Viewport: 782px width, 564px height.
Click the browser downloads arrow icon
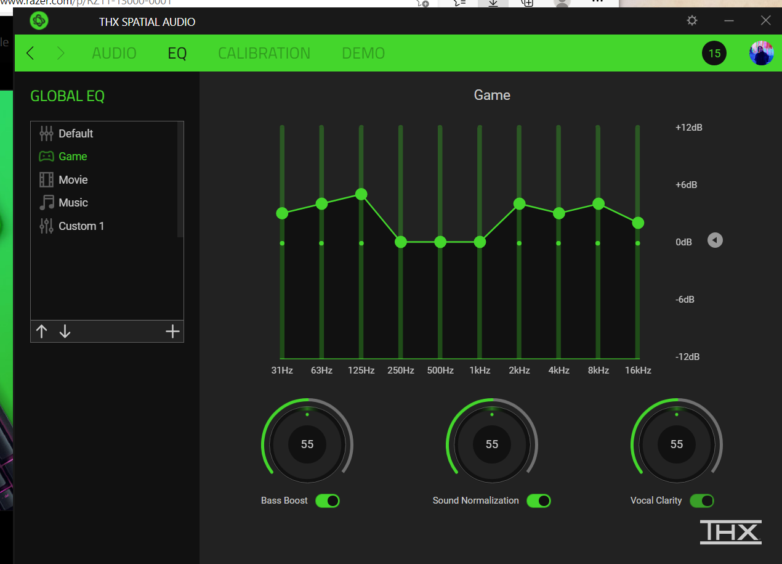[493, 2]
